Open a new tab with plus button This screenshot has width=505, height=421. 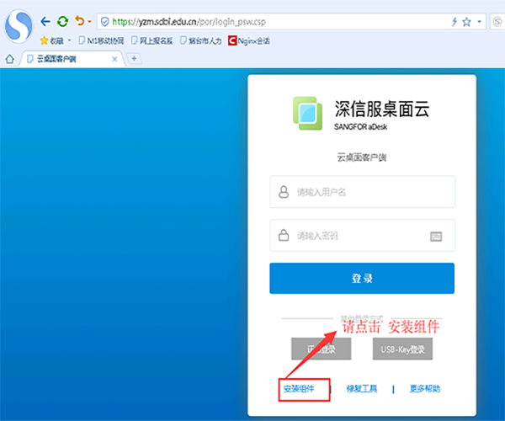[x=135, y=58]
